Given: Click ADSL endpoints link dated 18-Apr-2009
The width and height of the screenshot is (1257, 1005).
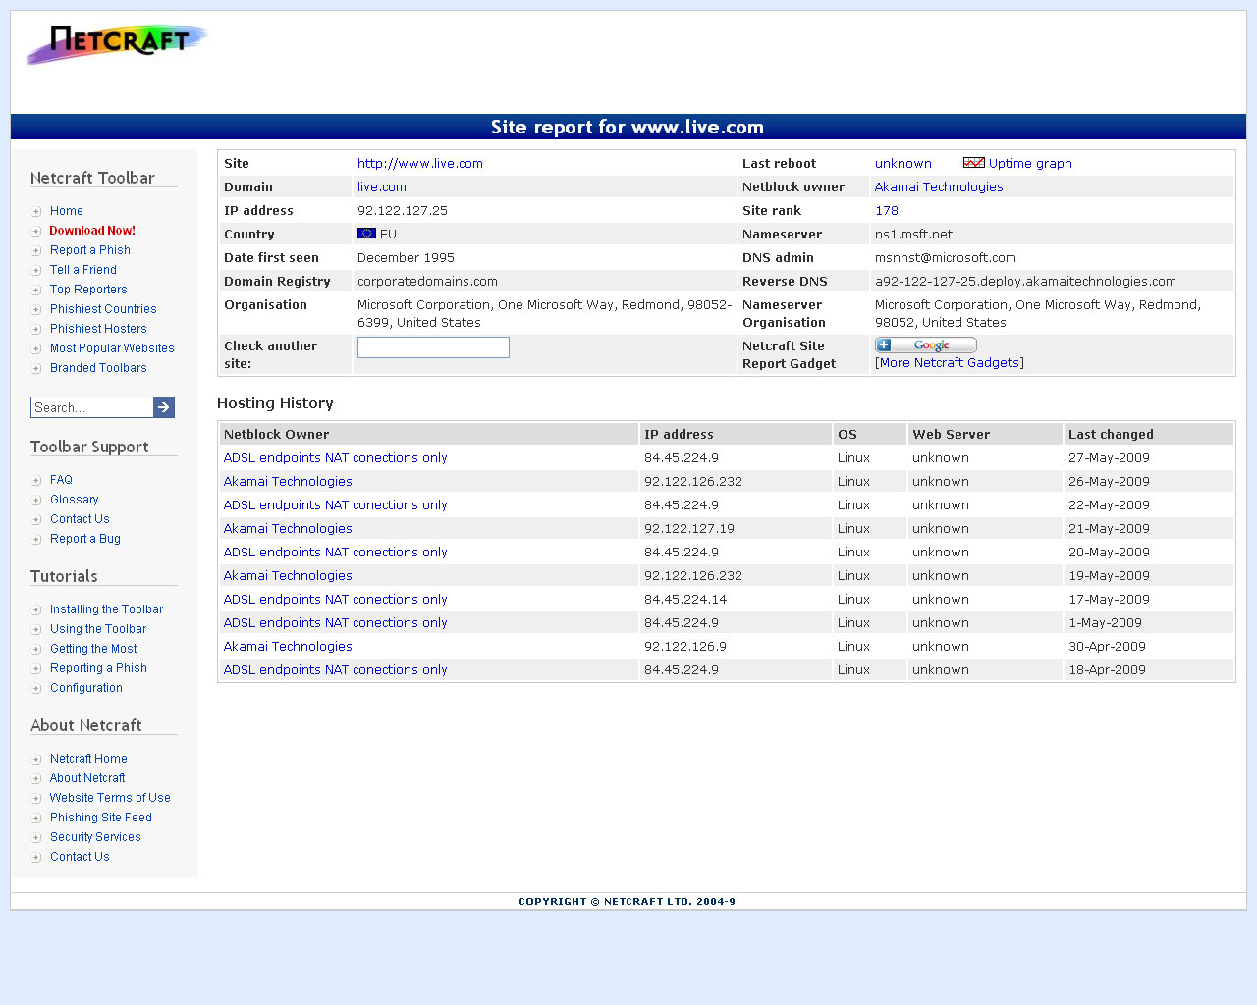Looking at the screenshot, I should (336, 670).
